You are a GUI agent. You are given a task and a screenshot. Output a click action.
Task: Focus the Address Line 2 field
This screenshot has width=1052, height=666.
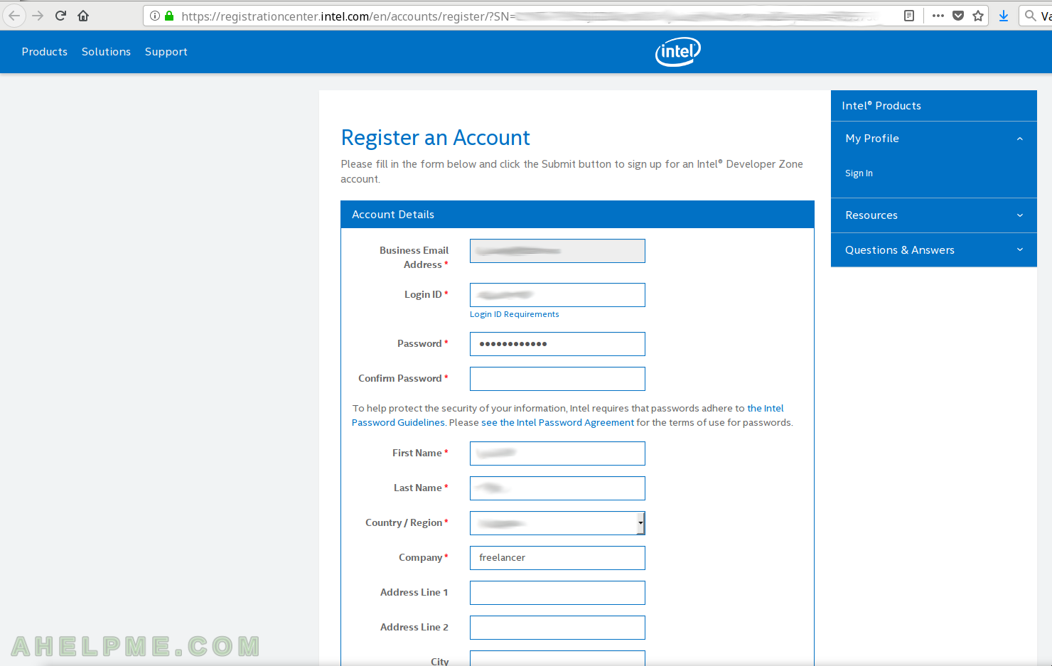coord(557,628)
